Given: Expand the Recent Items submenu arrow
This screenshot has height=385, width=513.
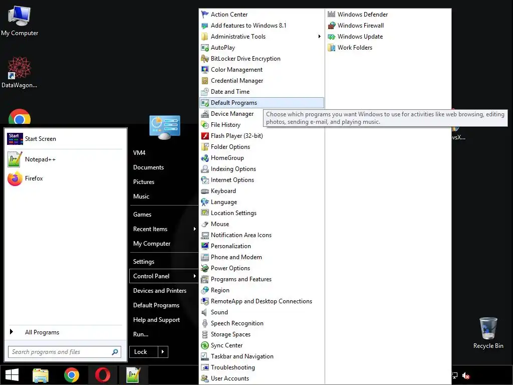Looking at the screenshot, I should (x=195, y=229).
